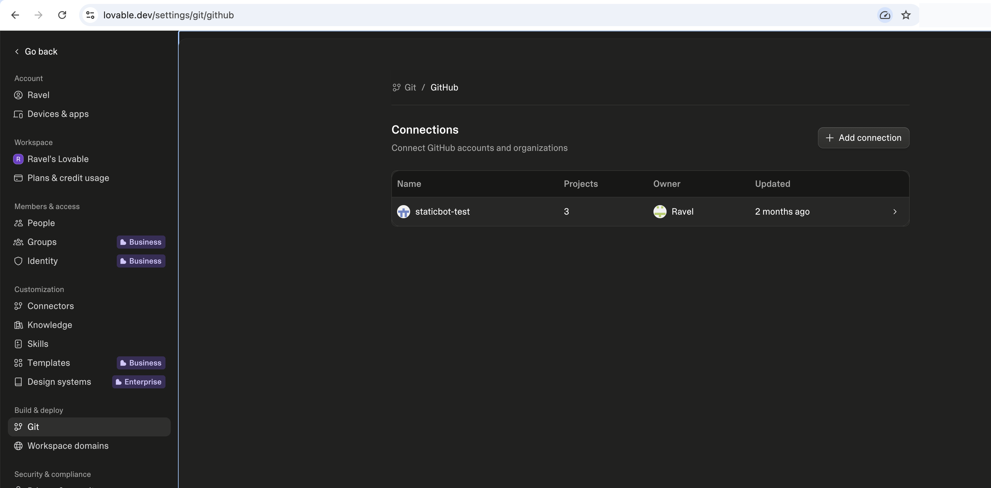Click the performance icon beside the bookmark star

tap(885, 15)
